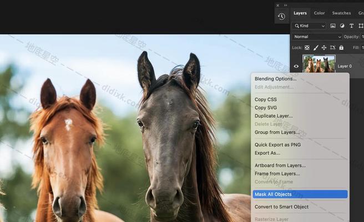Choose Quick Export as PNG
This screenshot has width=364, height=222.
(277, 145)
